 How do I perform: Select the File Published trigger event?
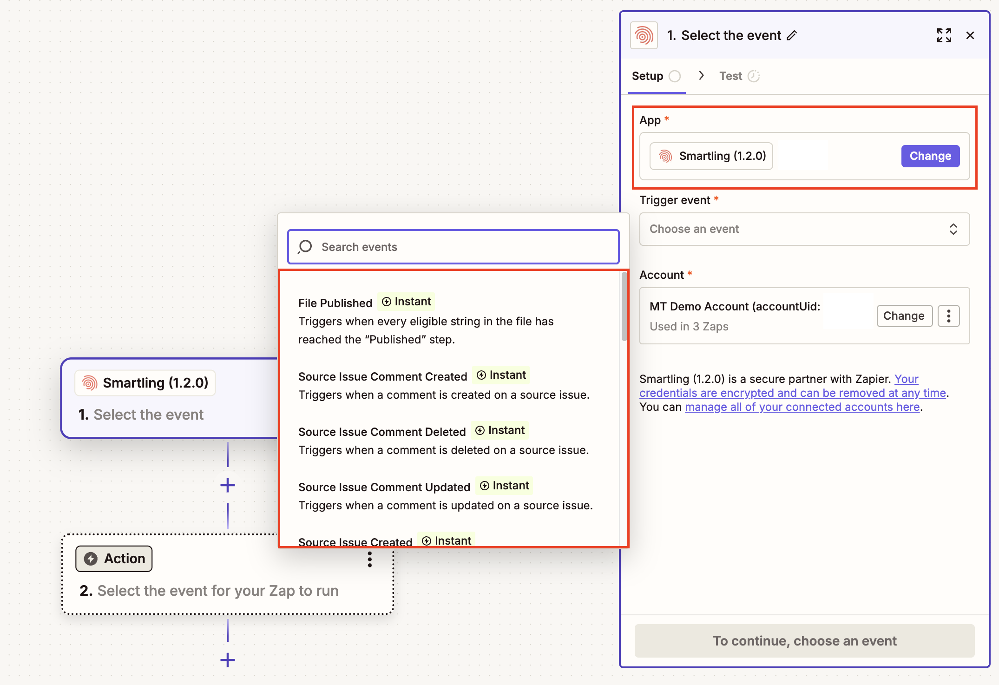335,303
